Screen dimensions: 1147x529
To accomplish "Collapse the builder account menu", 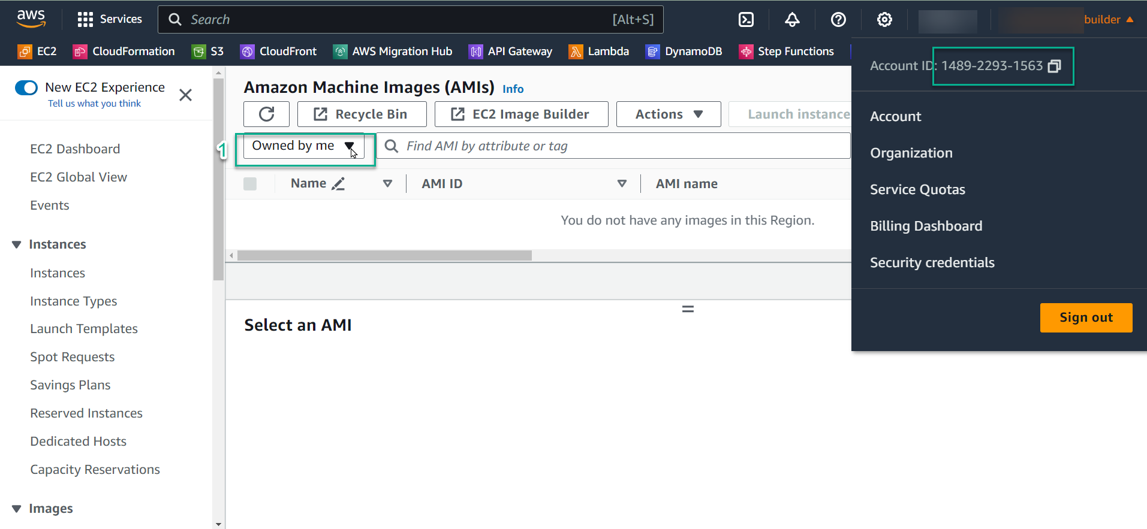I will tap(1108, 19).
